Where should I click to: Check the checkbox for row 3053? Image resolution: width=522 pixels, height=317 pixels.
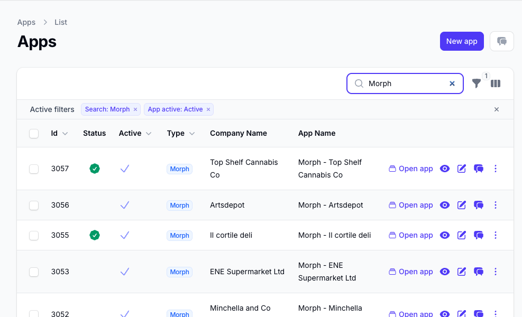coord(34,272)
